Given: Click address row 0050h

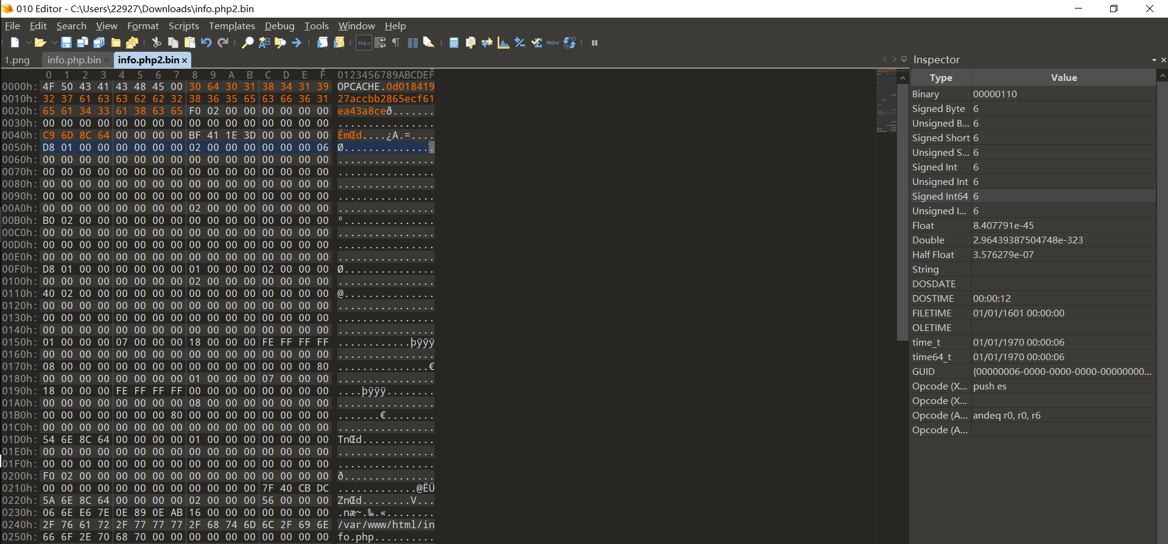Looking at the screenshot, I should point(19,147).
